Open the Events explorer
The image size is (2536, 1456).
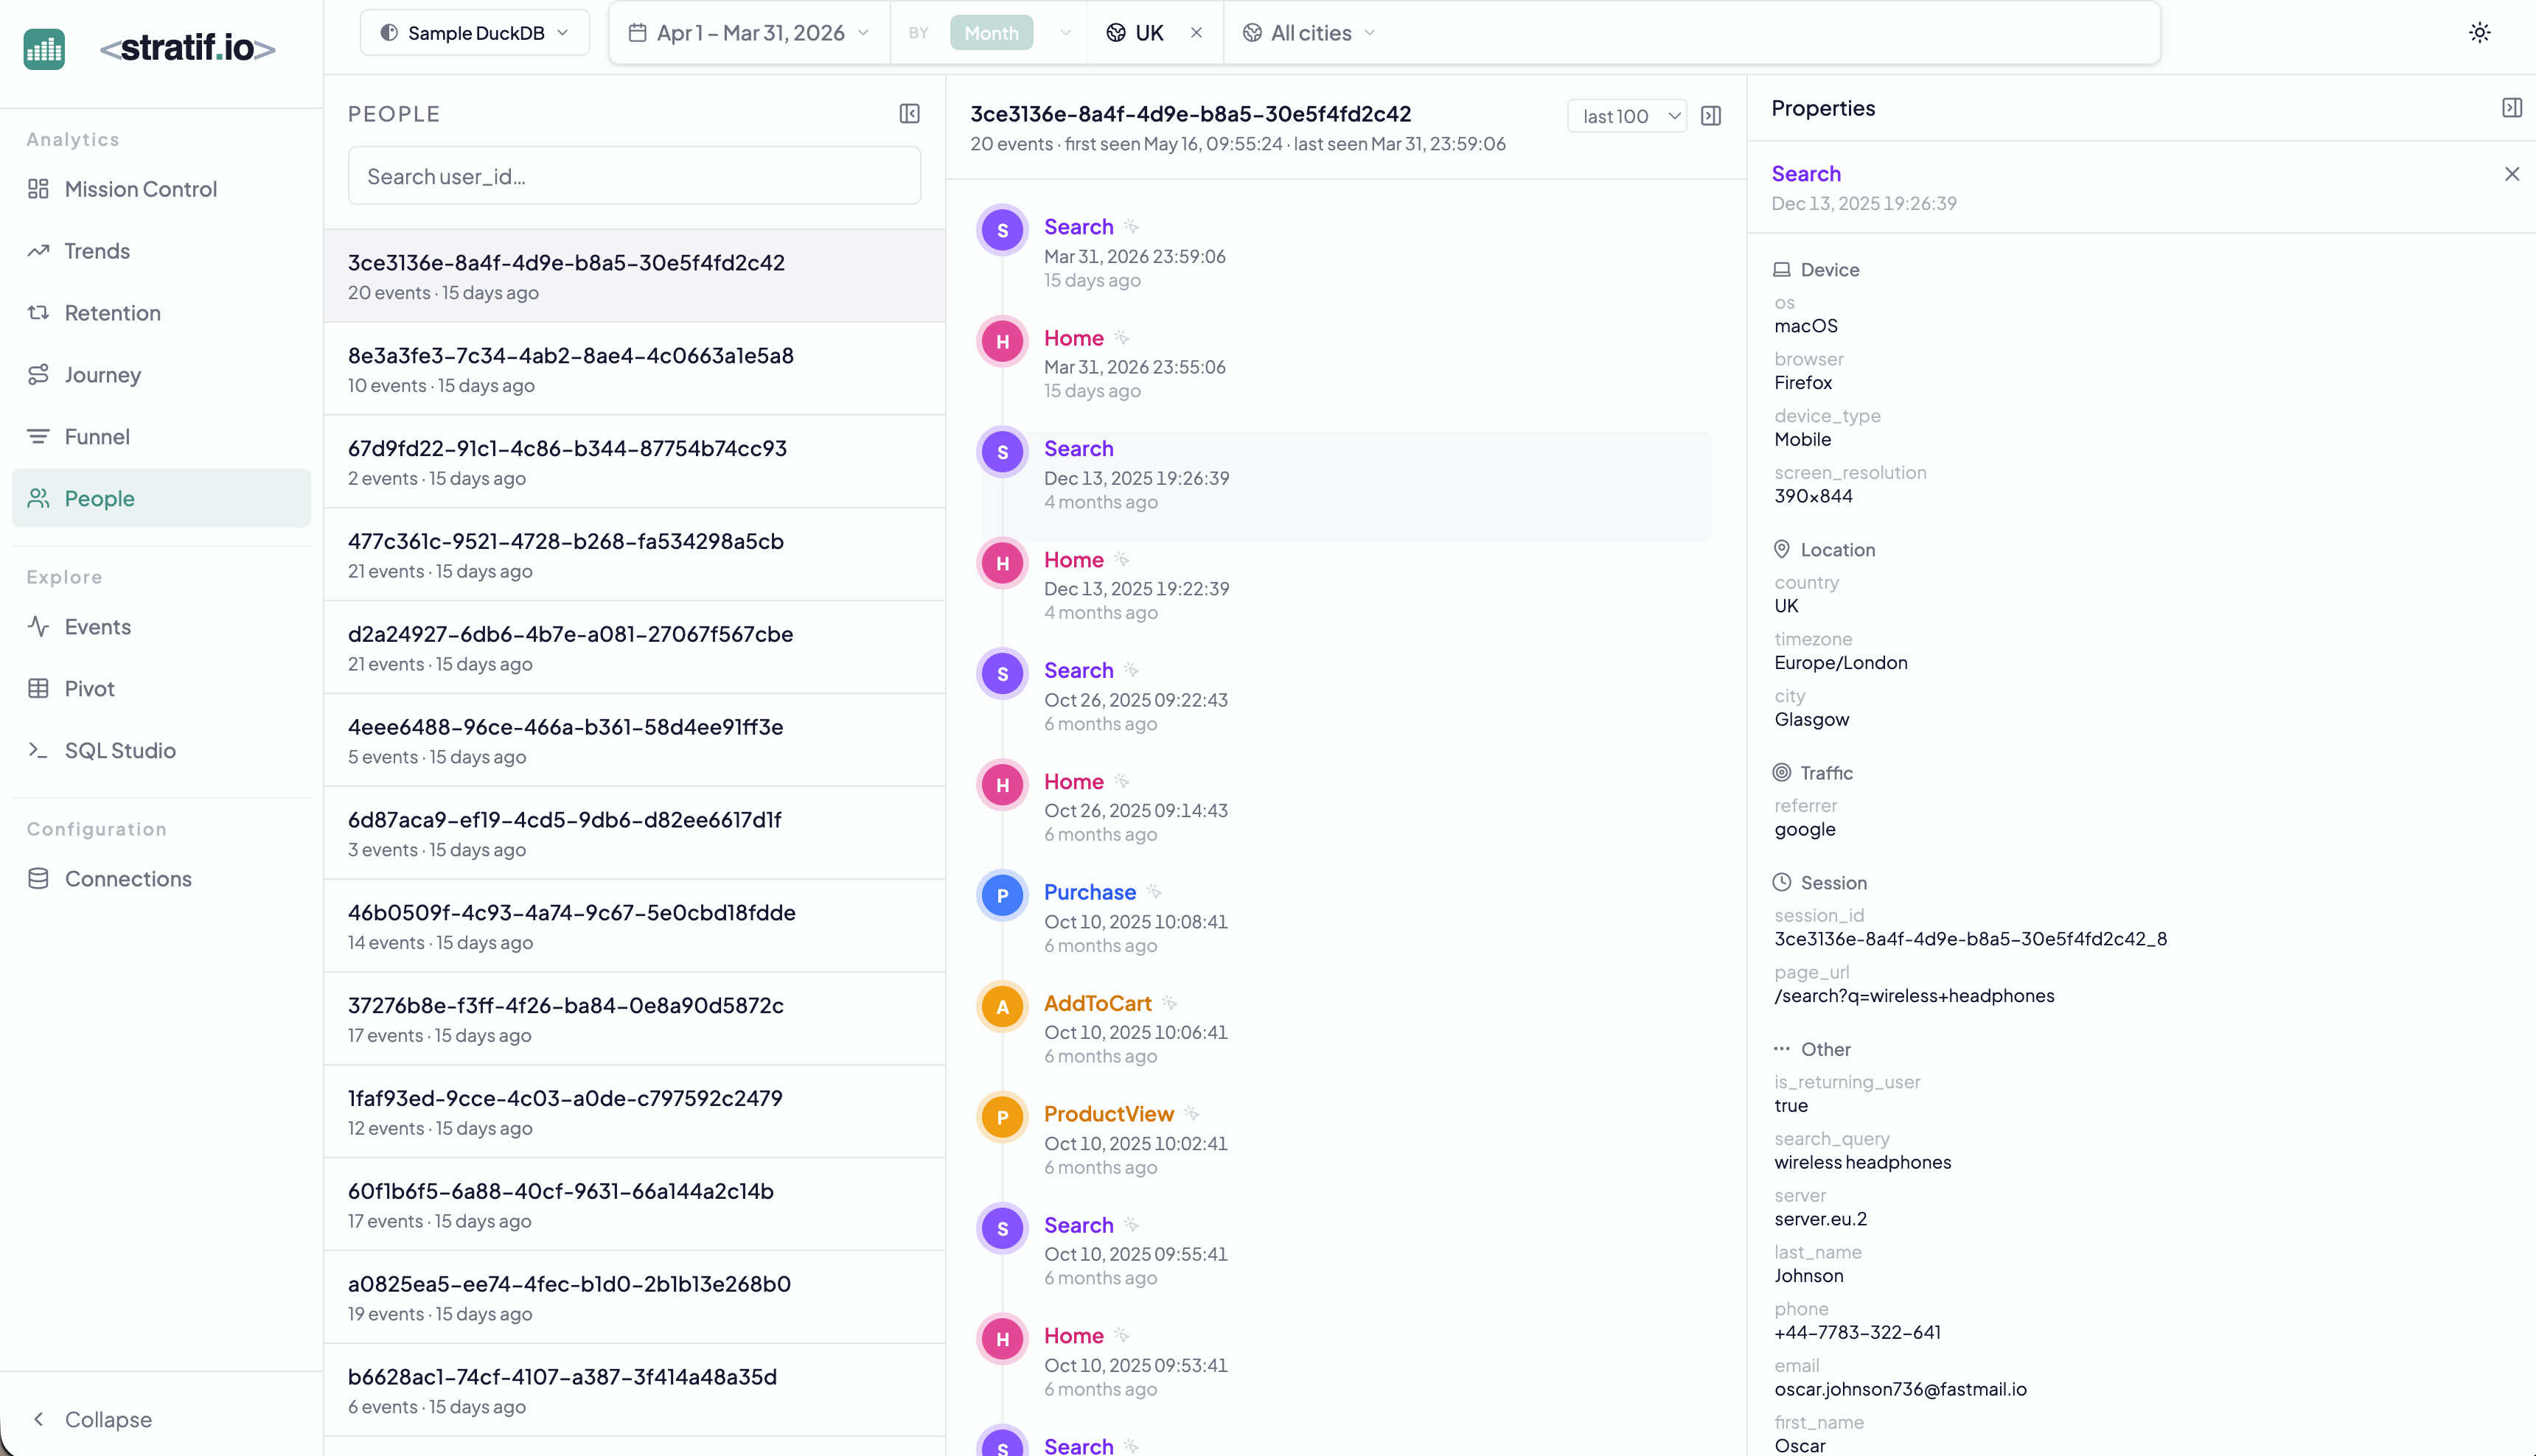pyautogui.click(x=161, y=627)
